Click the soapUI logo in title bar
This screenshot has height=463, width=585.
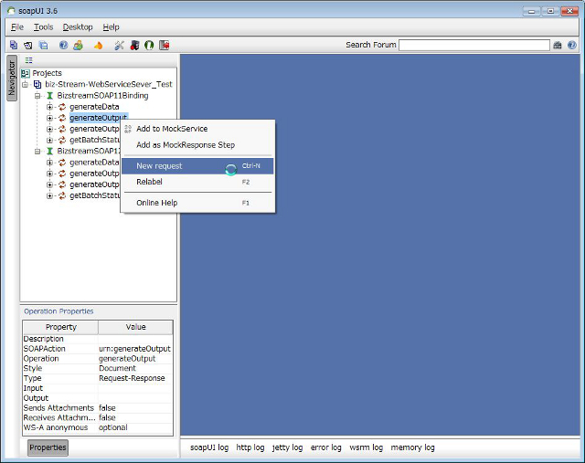[12, 11]
